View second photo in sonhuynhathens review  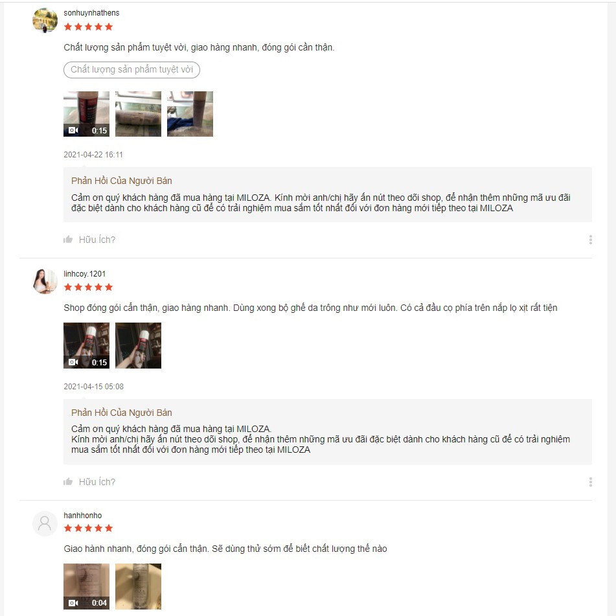click(138, 114)
